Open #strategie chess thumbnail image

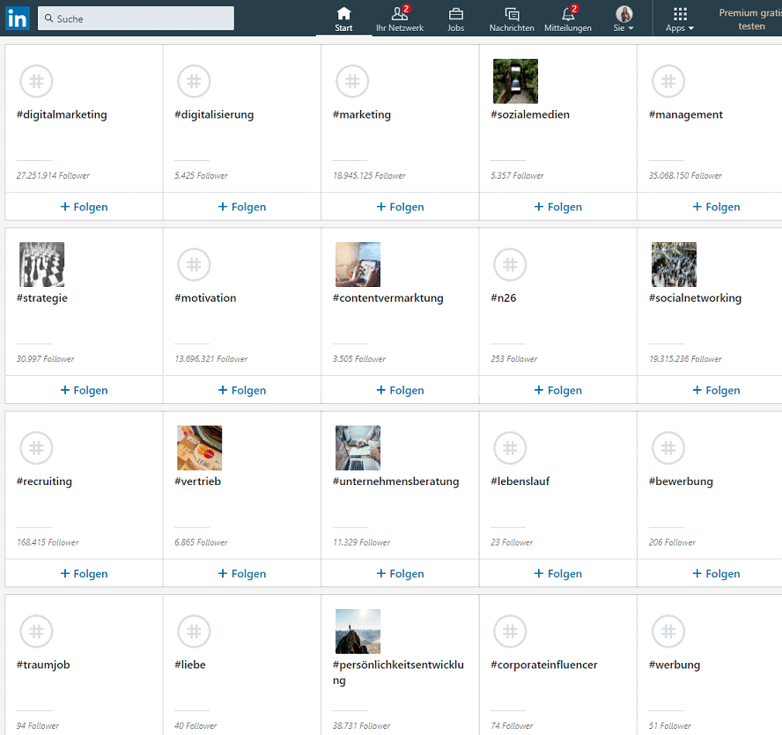click(42, 265)
